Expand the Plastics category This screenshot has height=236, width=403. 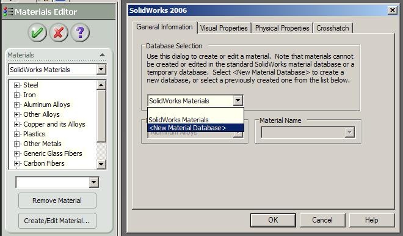(16, 134)
